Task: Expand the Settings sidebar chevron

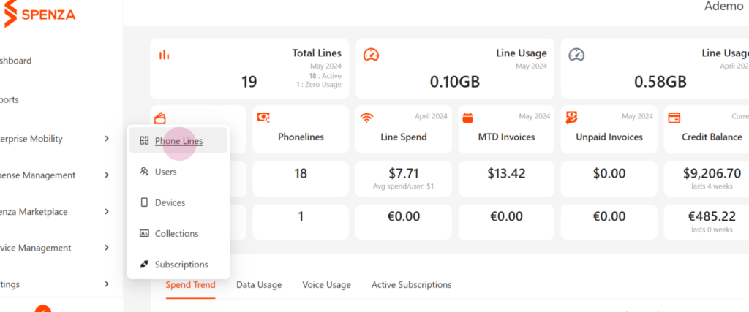Action: click(x=107, y=284)
